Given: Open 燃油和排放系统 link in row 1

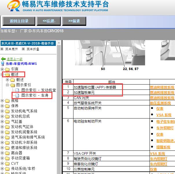Looking at the screenshot, I should [x=162, y=87].
